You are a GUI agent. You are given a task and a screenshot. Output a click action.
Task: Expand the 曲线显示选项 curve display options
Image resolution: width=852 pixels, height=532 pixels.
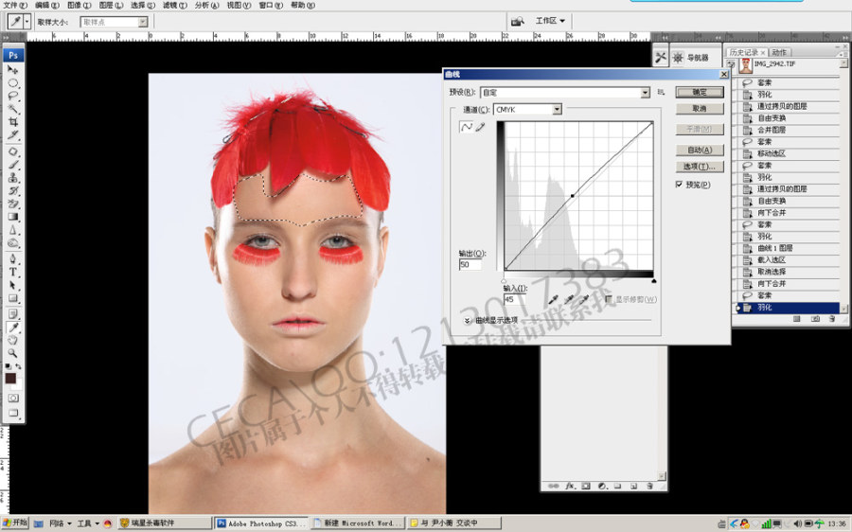[468, 321]
